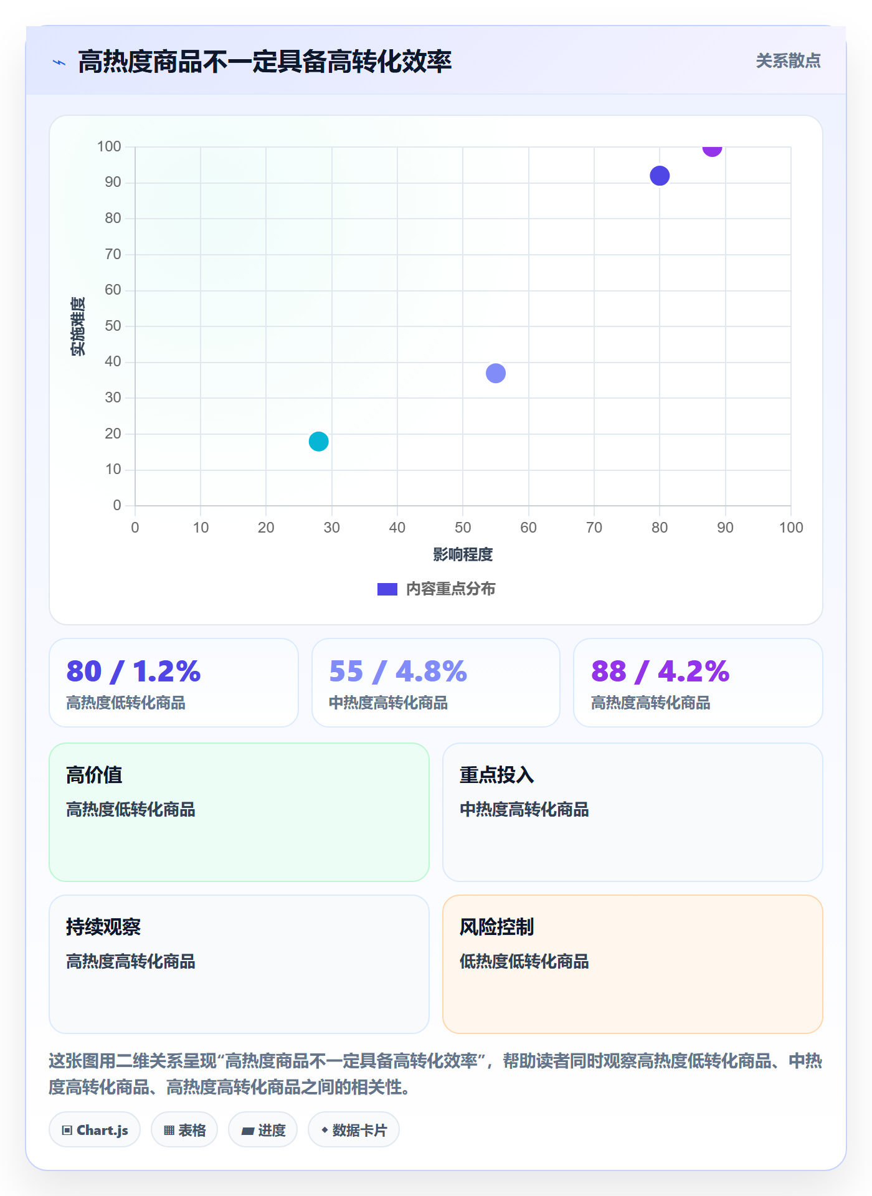Screen dimensions: 872x1196
Task: Click the square icon in Chart.js chip
Action: (x=67, y=1131)
